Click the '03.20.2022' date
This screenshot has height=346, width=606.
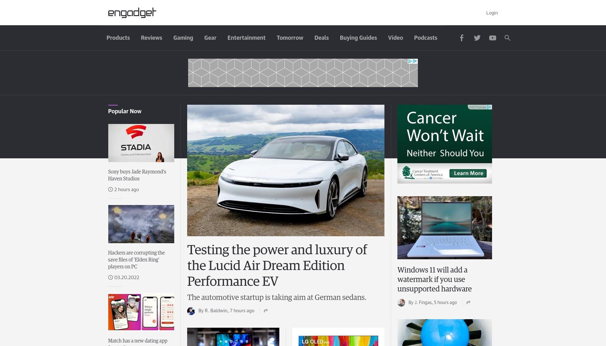click(127, 278)
